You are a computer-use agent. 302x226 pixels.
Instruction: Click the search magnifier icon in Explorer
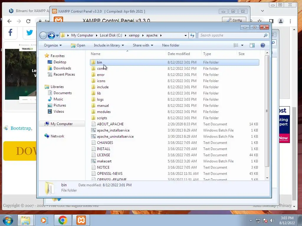(x=265, y=35)
